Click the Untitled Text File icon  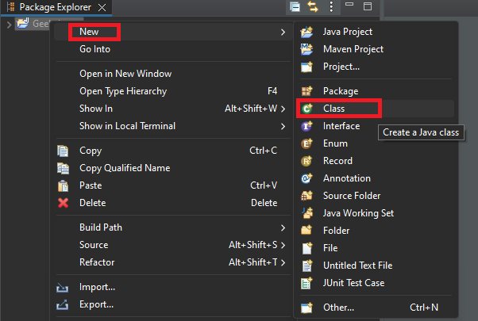pyautogui.click(x=306, y=266)
